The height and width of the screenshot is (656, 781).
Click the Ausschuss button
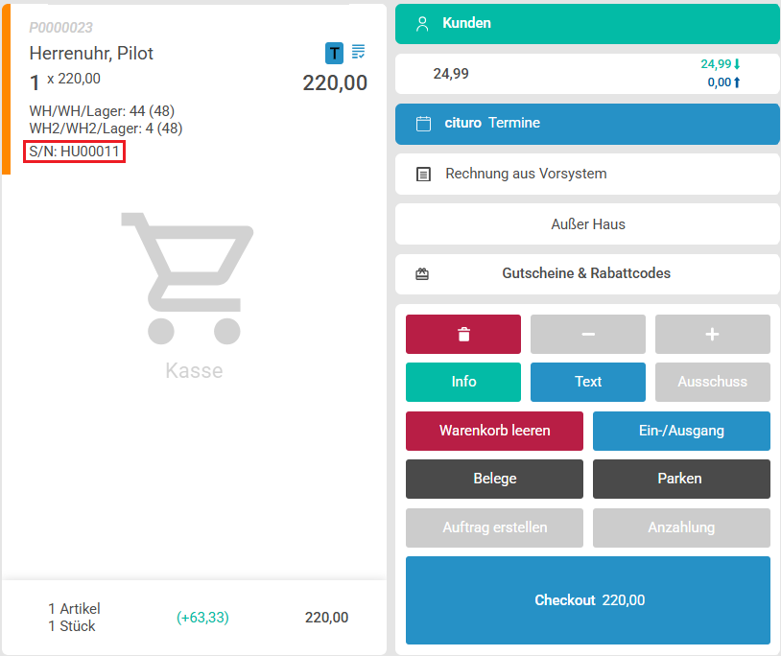(712, 382)
